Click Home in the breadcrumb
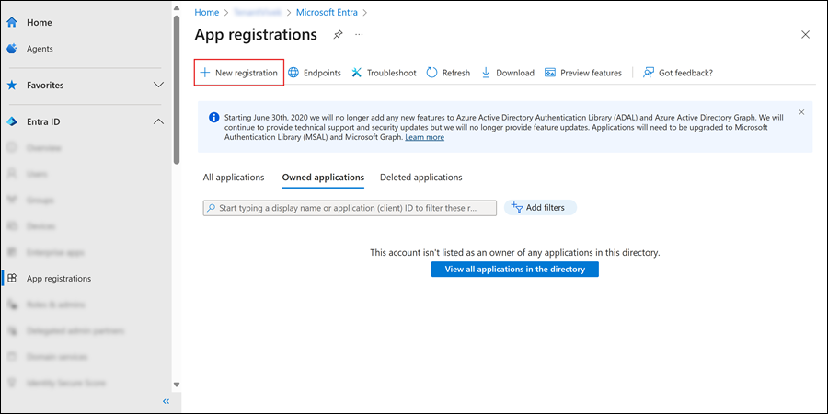Viewport: 828px width, 414px height. click(206, 12)
